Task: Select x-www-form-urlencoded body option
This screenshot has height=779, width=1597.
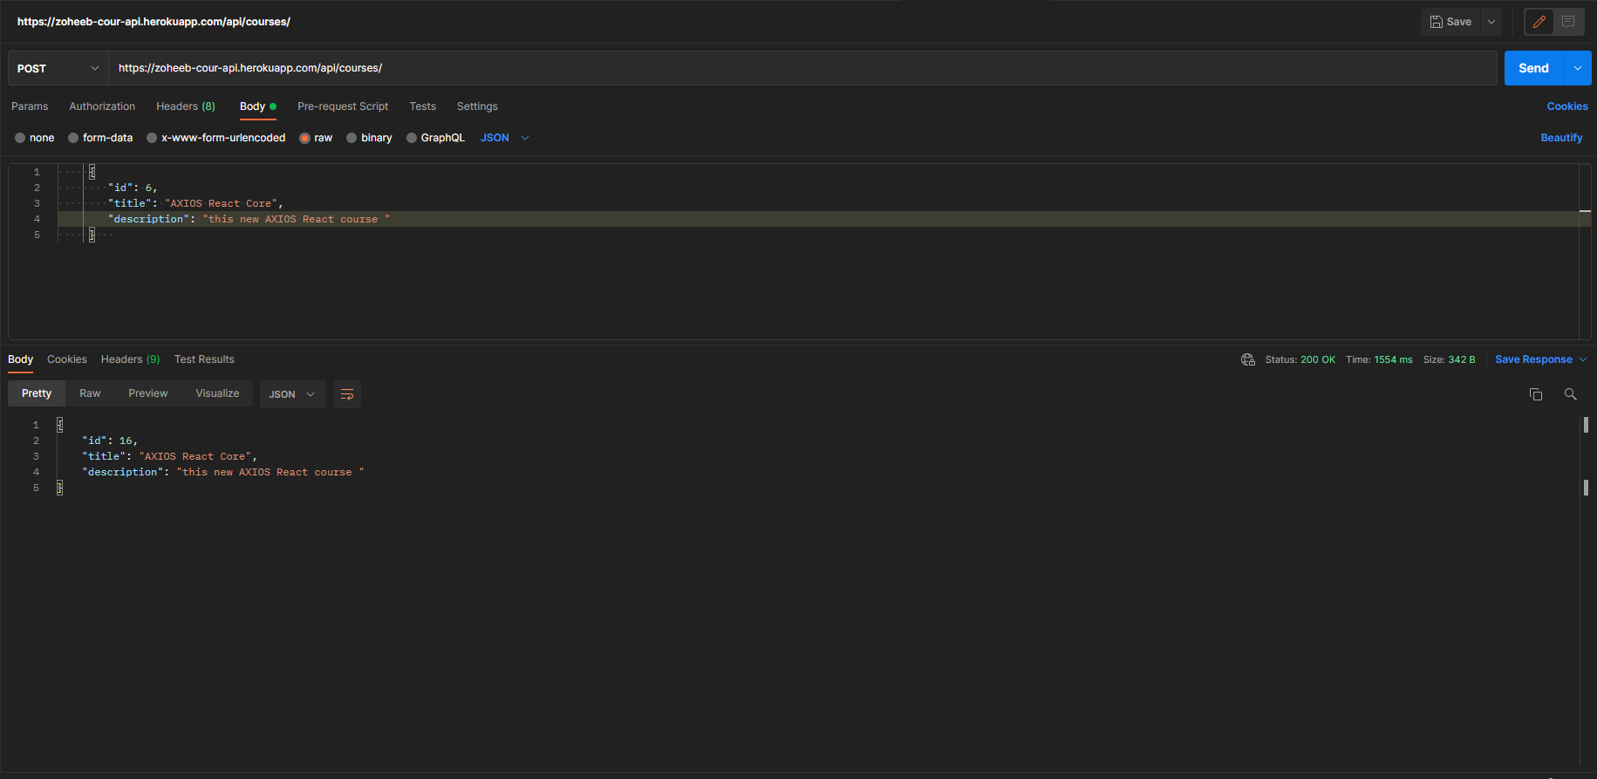Action: [x=152, y=138]
